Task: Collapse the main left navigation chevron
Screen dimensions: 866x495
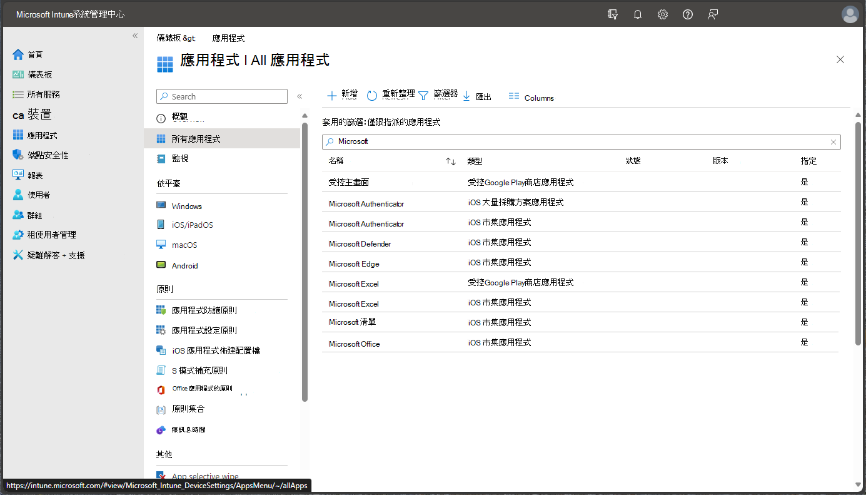Action: point(135,36)
